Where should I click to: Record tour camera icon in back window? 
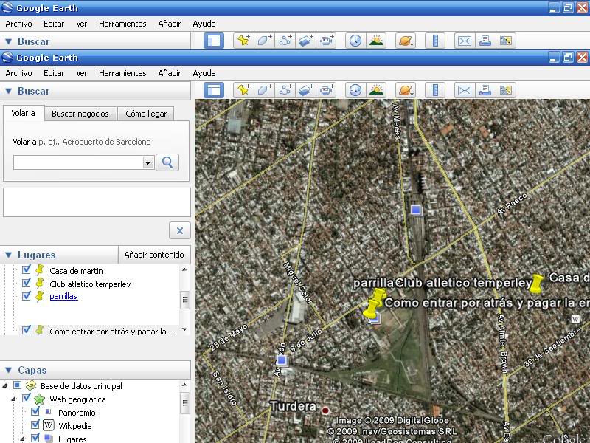coord(326,41)
